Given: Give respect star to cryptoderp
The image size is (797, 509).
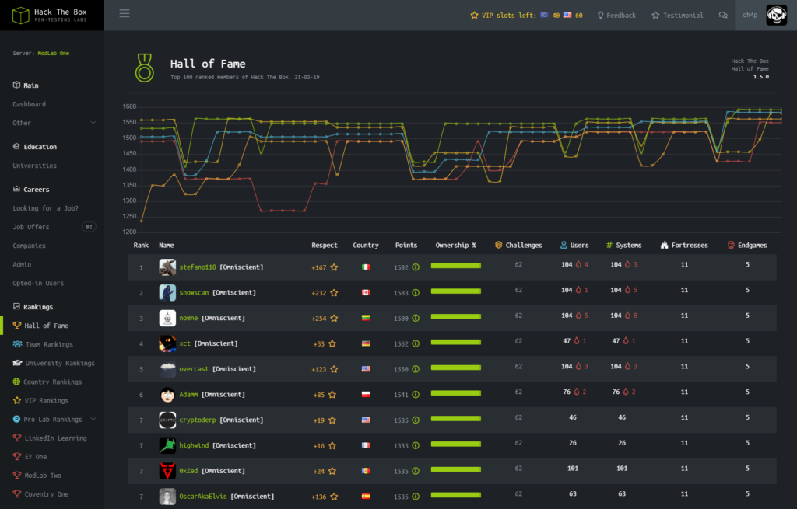Looking at the screenshot, I should tap(332, 420).
